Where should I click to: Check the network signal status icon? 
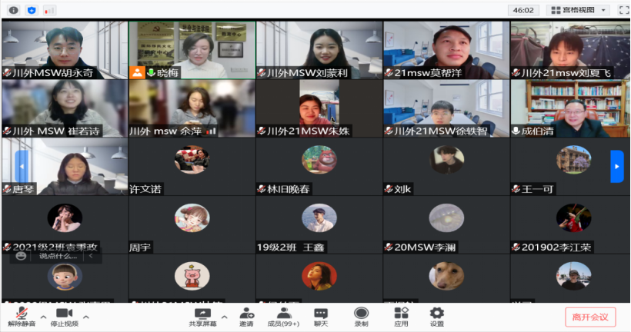click(x=49, y=10)
